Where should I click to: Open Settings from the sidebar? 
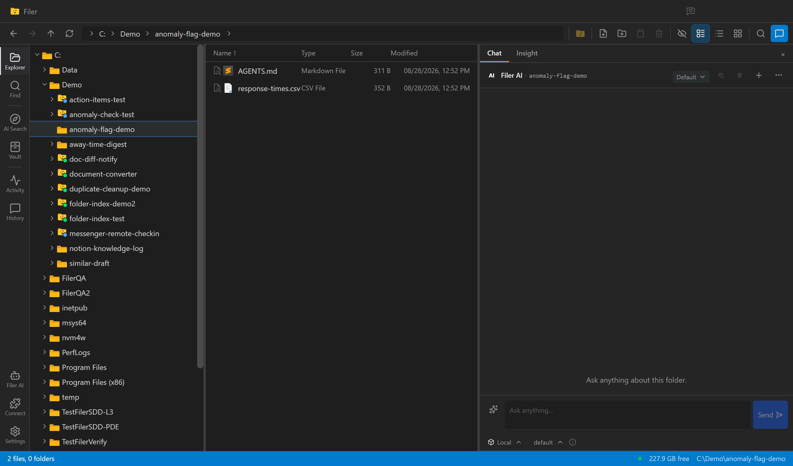pos(15,435)
